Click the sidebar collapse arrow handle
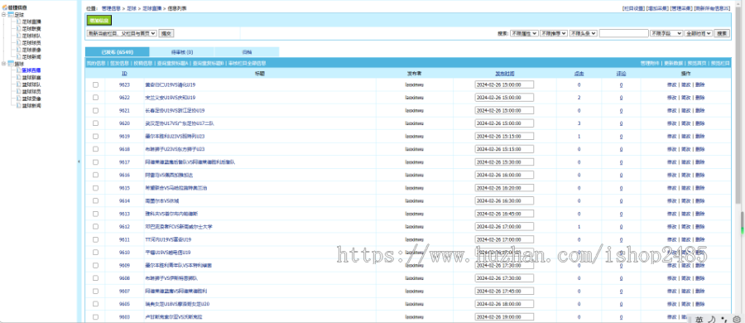The width and height of the screenshot is (745, 323). 79,161
